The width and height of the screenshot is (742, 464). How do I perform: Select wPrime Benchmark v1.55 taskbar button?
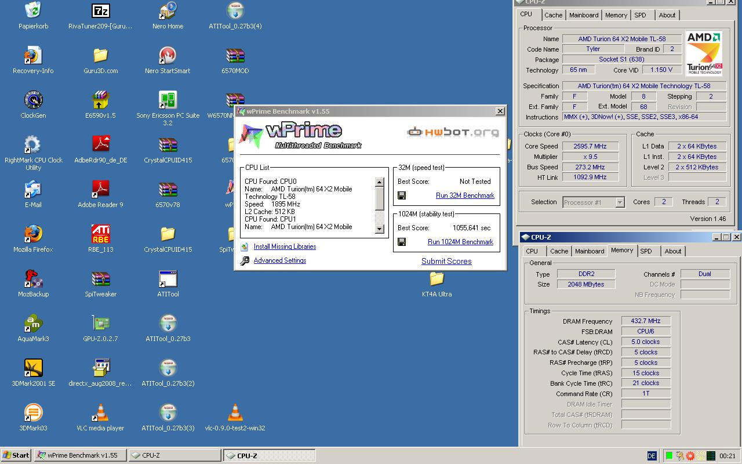pyautogui.click(x=80, y=455)
